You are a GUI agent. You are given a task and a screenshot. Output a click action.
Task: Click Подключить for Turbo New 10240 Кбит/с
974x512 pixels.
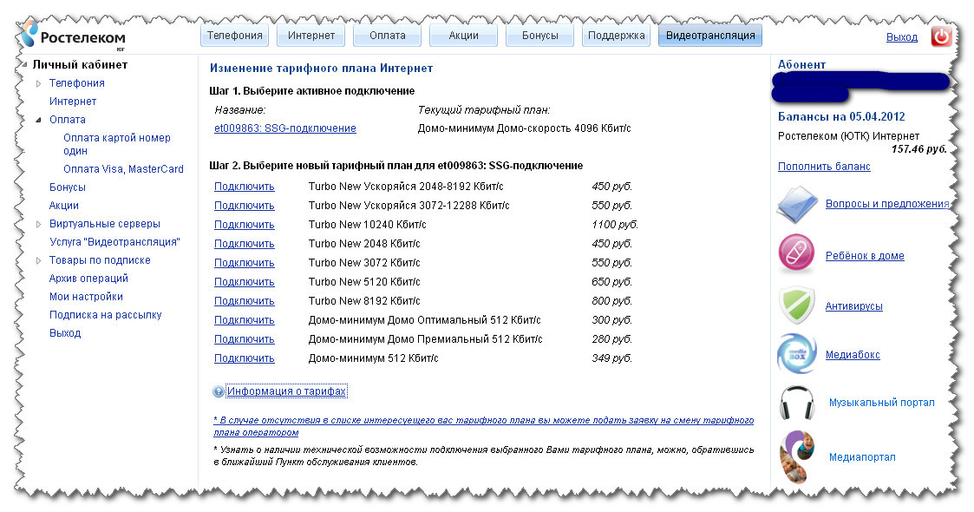(x=244, y=225)
